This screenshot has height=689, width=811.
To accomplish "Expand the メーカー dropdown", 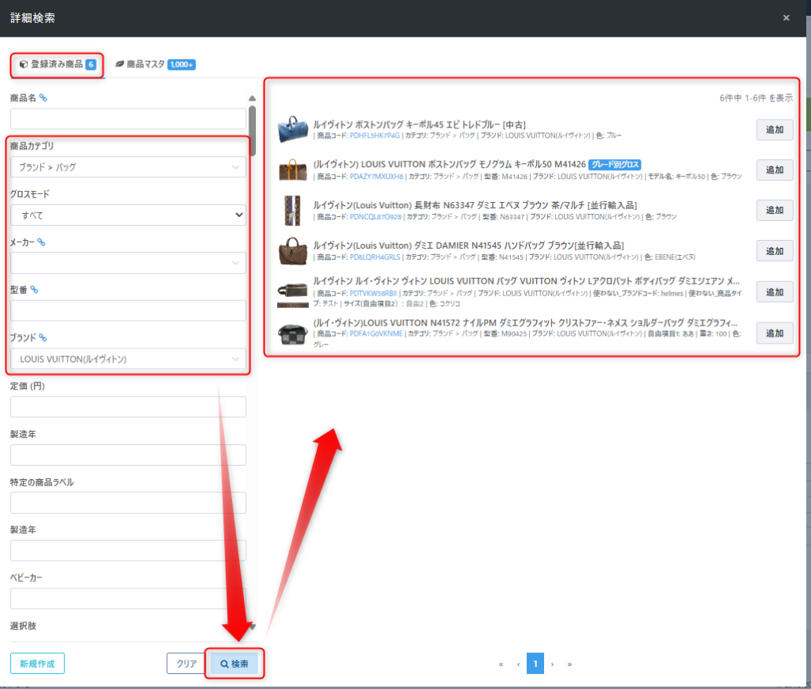I will (128, 263).
